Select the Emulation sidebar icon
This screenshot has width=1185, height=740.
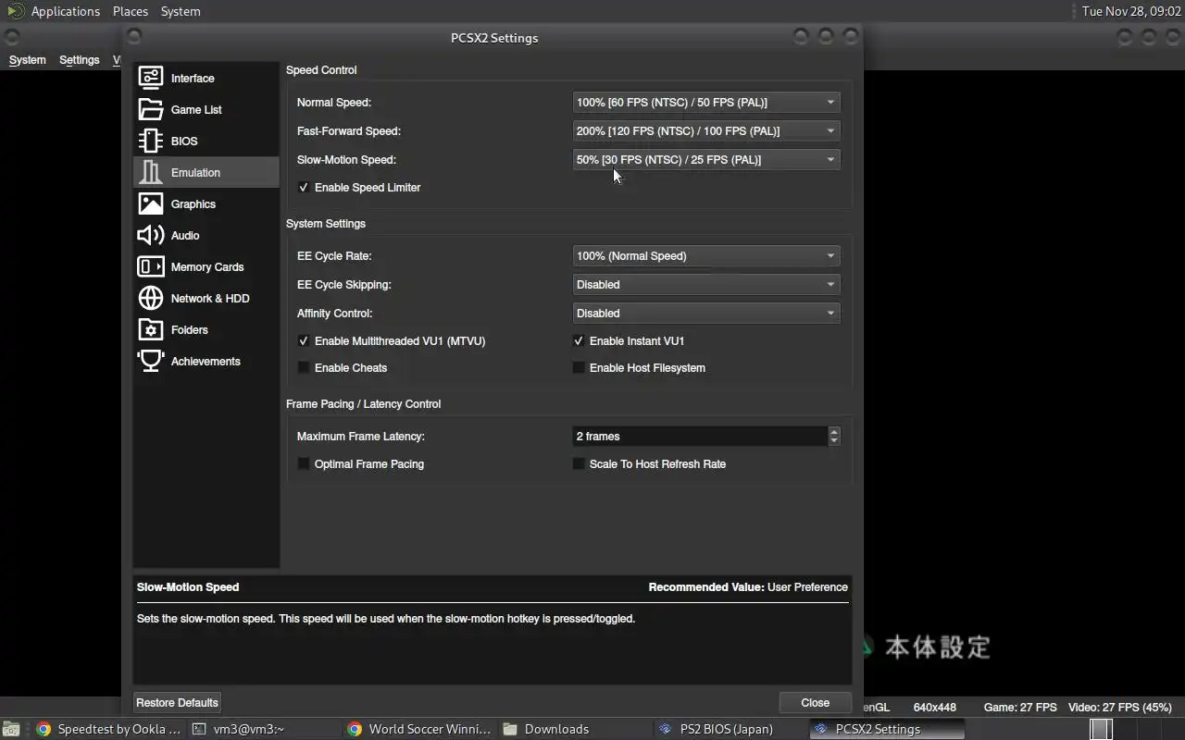[151, 172]
